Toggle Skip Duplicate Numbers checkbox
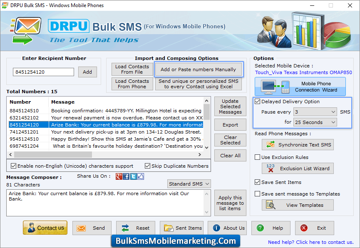The image size is (360, 248). pyautogui.click(x=147, y=166)
